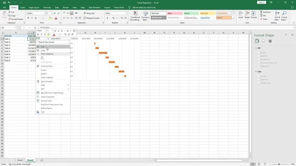Open Format Shape pane options dropdown
Viewport: 296px width, 166px height.
(286, 35)
